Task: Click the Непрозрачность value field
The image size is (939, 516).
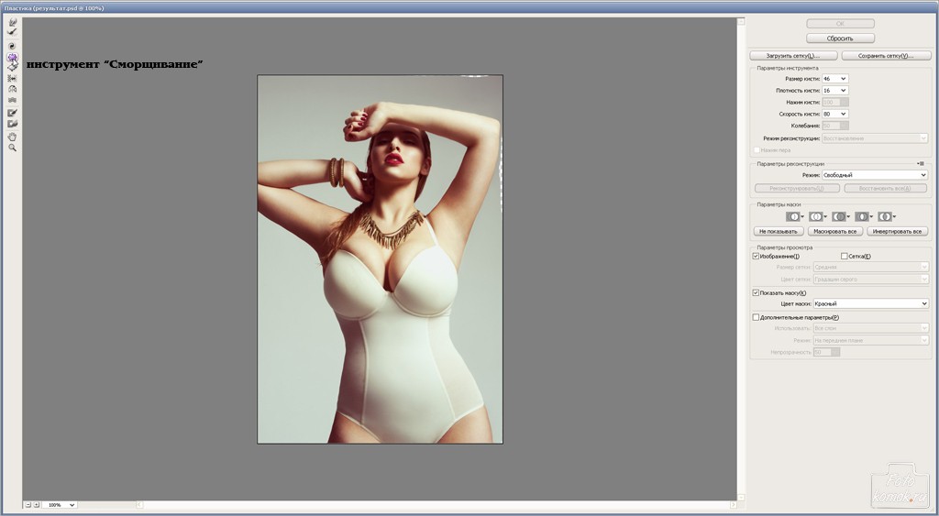Action: pyautogui.click(x=826, y=352)
